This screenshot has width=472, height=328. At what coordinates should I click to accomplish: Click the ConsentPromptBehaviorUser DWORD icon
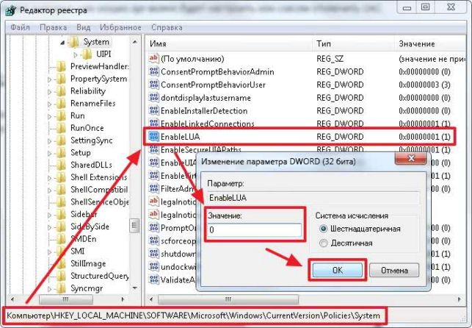[x=153, y=85]
